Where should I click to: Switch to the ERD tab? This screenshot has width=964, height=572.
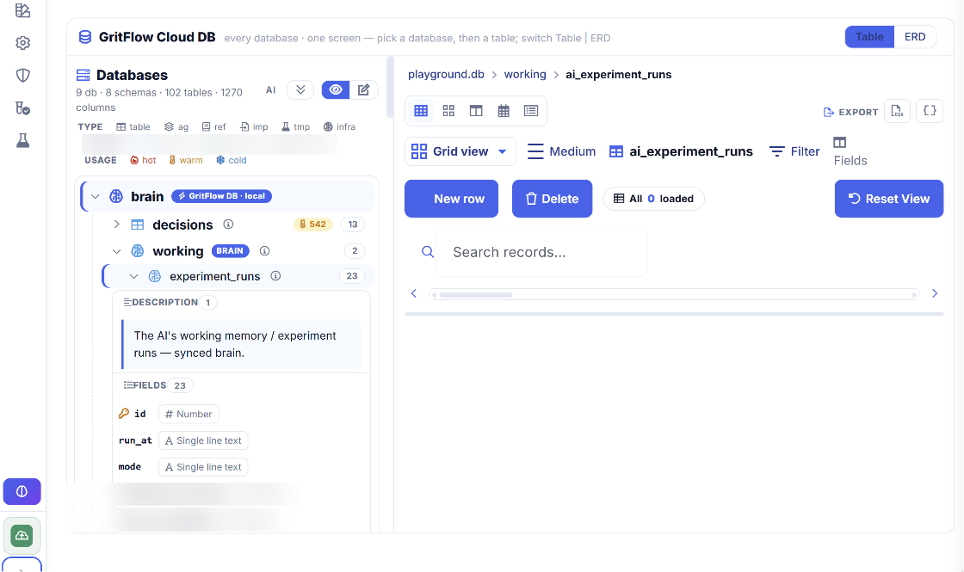[x=915, y=37]
